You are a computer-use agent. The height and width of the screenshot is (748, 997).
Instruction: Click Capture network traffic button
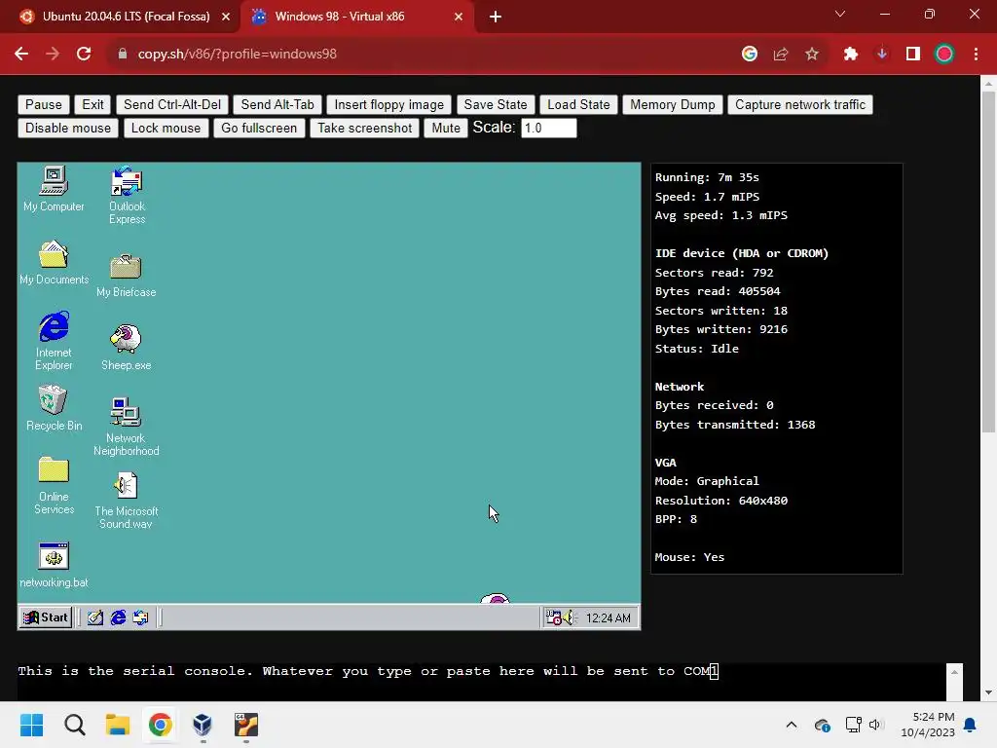pos(800,105)
